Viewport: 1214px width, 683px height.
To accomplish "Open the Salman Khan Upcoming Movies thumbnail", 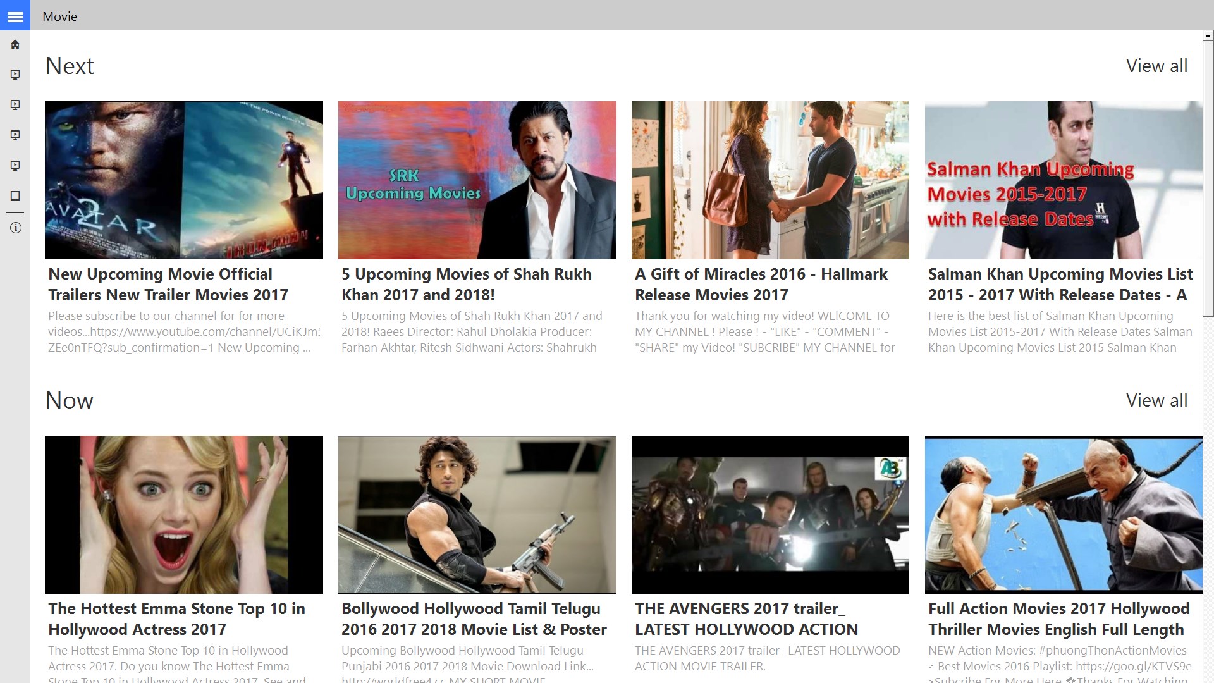I will coord(1063,180).
